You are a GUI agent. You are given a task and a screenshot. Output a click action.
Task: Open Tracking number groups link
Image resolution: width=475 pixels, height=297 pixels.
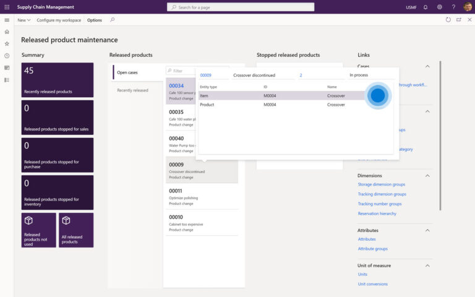(380, 204)
